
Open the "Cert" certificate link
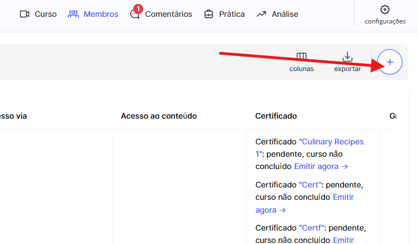311,185
